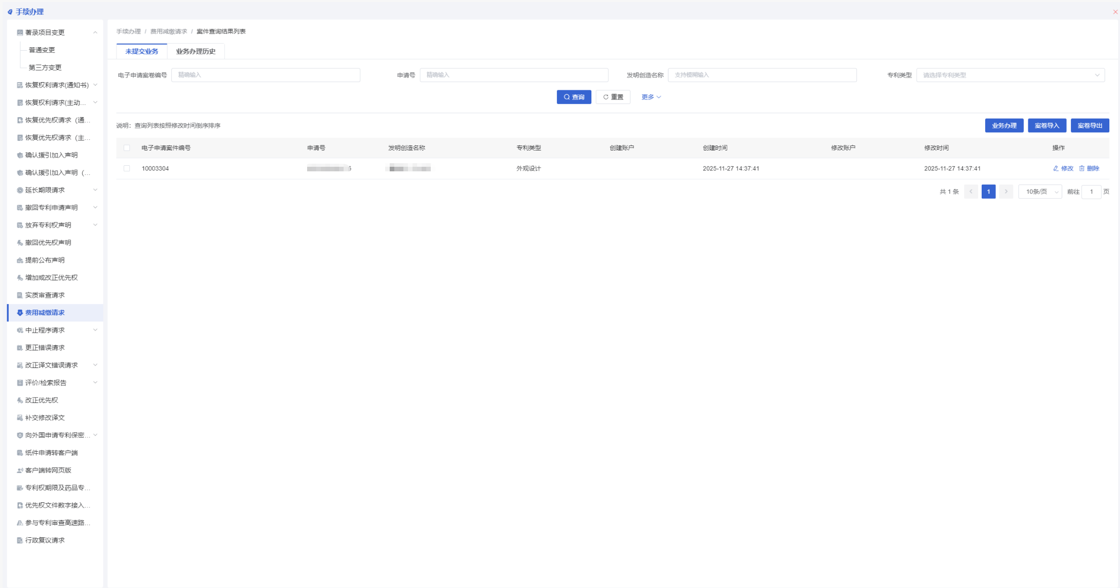Screen dimensions: 1120x588
Task: Click the 实质审查请求 sidebar icon
Action: (x=20, y=295)
